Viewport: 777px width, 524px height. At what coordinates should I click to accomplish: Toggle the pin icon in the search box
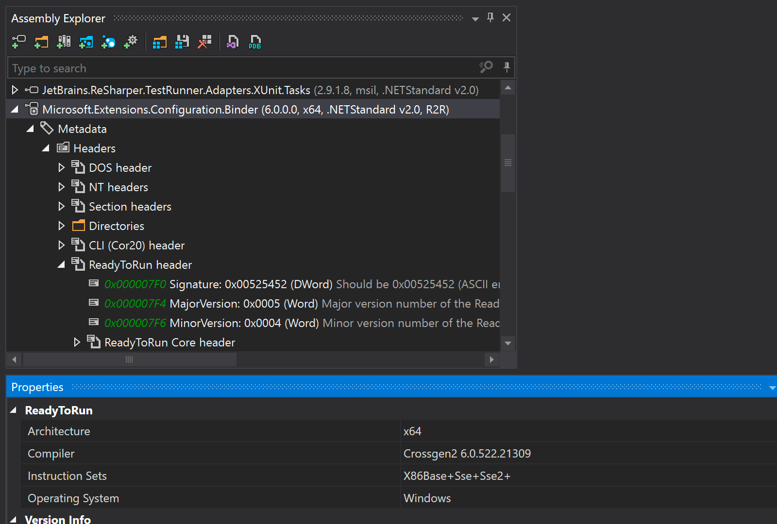pos(507,67)
